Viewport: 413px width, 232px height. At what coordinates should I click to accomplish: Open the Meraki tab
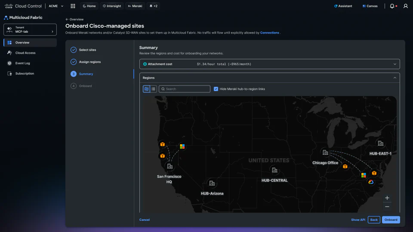(x=135, y=6)
